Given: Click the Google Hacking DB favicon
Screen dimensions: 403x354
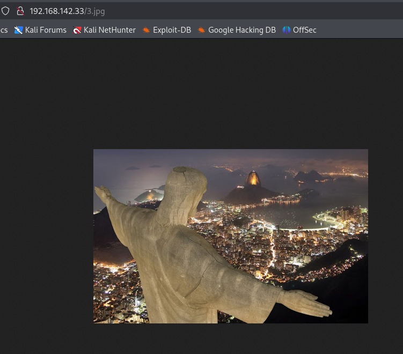Looking at the screenshot, I should click(202, 30).
